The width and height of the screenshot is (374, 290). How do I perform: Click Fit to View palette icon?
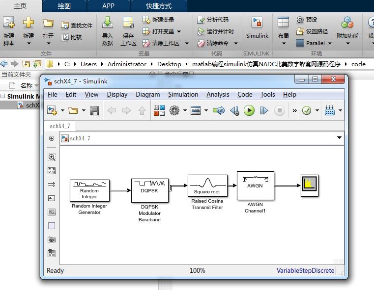tap(52, 170)
